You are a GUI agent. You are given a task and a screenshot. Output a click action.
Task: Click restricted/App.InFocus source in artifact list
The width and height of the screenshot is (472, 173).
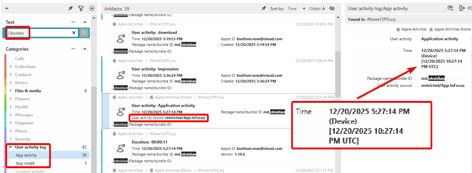pyautogui.click(x=185, y=118)
